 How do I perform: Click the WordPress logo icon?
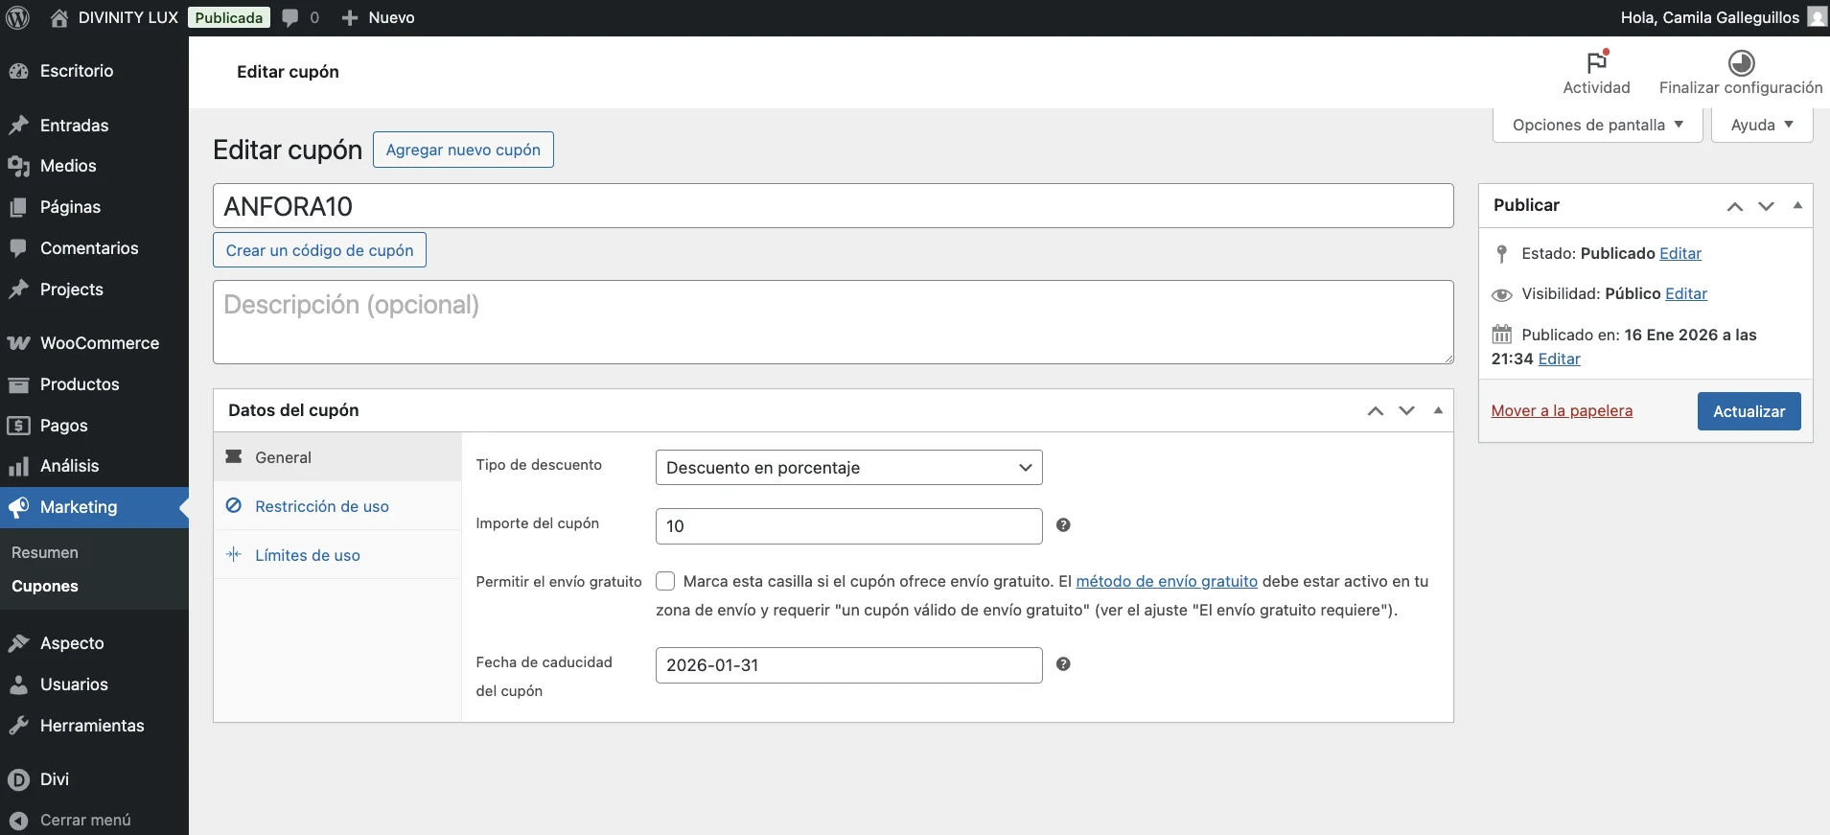tap(18, 17)
